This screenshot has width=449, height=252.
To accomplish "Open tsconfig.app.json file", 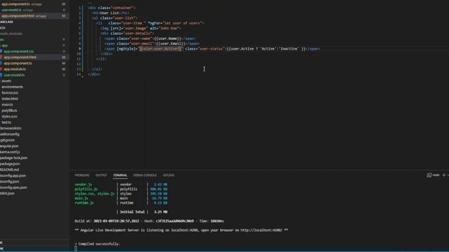I will tap(13, 176).
